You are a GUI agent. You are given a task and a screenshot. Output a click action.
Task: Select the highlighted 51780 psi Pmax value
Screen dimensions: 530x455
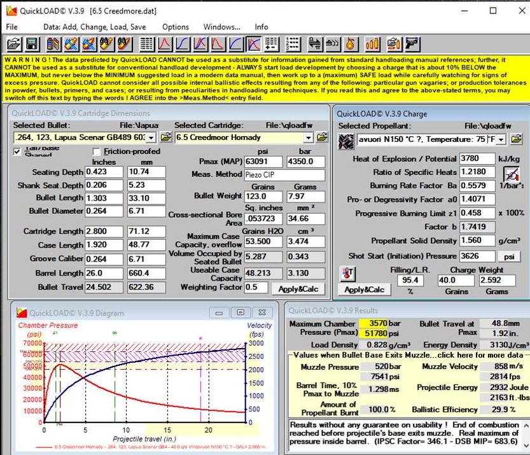click(373, 333)
